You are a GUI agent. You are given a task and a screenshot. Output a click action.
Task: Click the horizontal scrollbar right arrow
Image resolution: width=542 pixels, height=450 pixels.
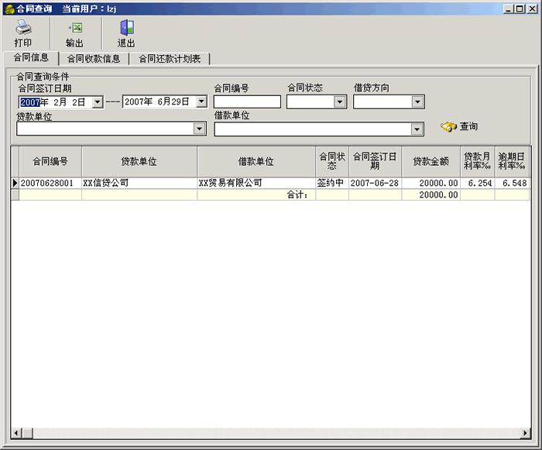coord(526,433)
